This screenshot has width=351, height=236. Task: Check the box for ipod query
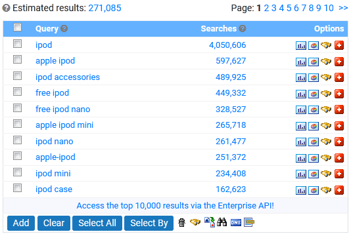(x=17, y=43)
